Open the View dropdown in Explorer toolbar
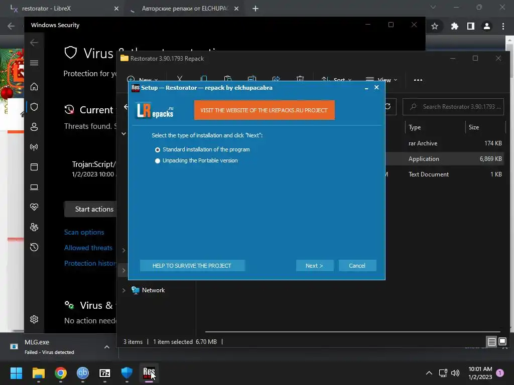The width and height of the screenshot is (514, 385). point(381,80)
